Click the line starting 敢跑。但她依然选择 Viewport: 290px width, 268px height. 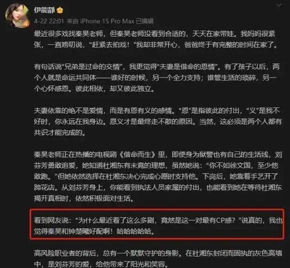[156, 177]
